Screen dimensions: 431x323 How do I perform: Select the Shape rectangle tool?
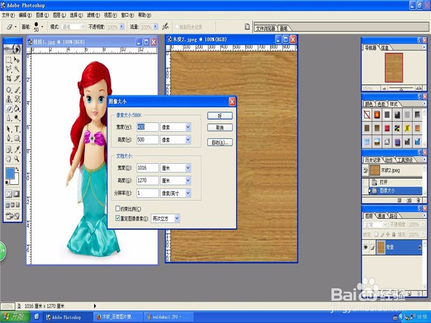coord(17,138)
